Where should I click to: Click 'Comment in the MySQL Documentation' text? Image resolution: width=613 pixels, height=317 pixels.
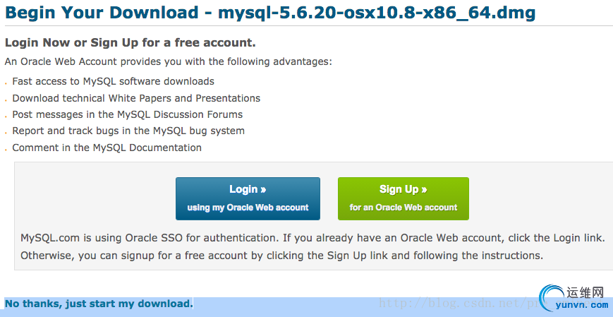pyautogui.click(x=107, y=148)
